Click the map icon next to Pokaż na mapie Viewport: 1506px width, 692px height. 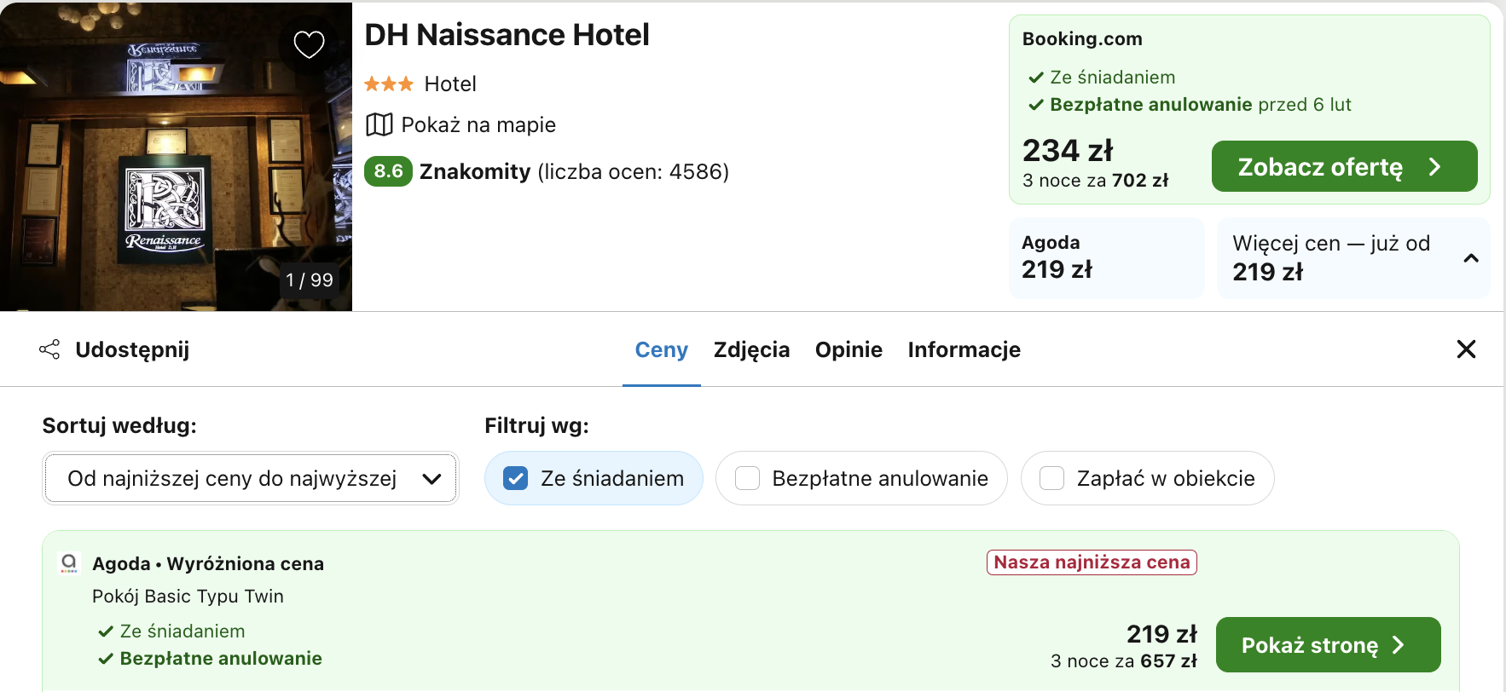[379, 124]
